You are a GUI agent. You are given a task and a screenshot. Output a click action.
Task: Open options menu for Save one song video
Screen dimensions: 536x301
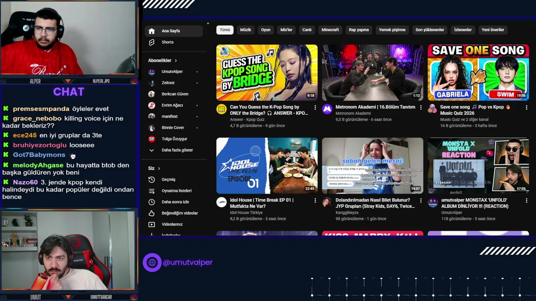tap(526, 107)
